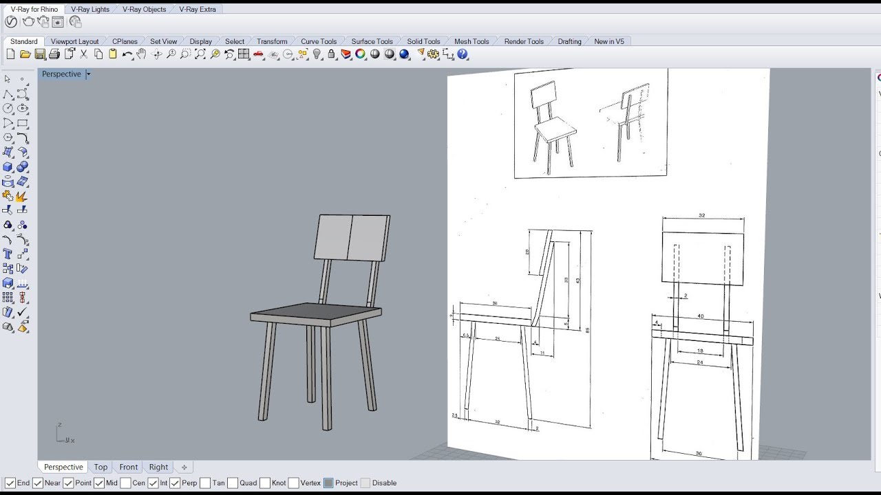Image resolution: width=881 pixels, height=495 pixels.
Task: Open the color wheel icon
Action: pos(360,54)
